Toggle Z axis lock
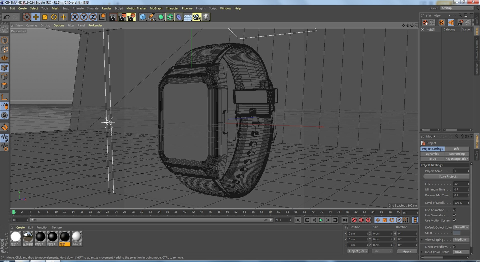480x262 pixels. point(93,17)
